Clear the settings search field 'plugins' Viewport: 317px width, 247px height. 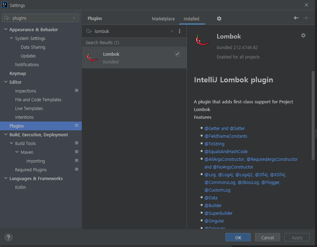pos(74,18)
